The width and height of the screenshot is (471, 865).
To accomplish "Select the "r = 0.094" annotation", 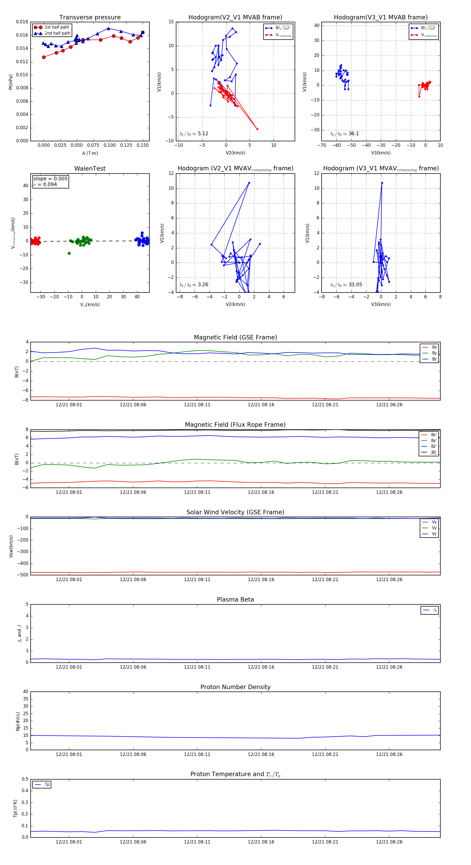I will tap(45, 184).
